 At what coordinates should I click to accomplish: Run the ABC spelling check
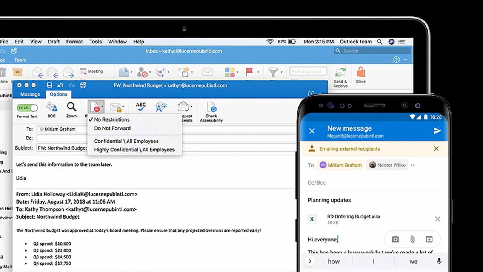141,107
